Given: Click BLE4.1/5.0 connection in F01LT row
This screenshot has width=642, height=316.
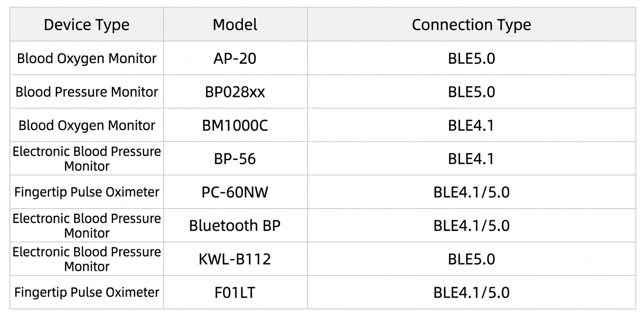Looking at the screenshot, I should tap(471, 292).
